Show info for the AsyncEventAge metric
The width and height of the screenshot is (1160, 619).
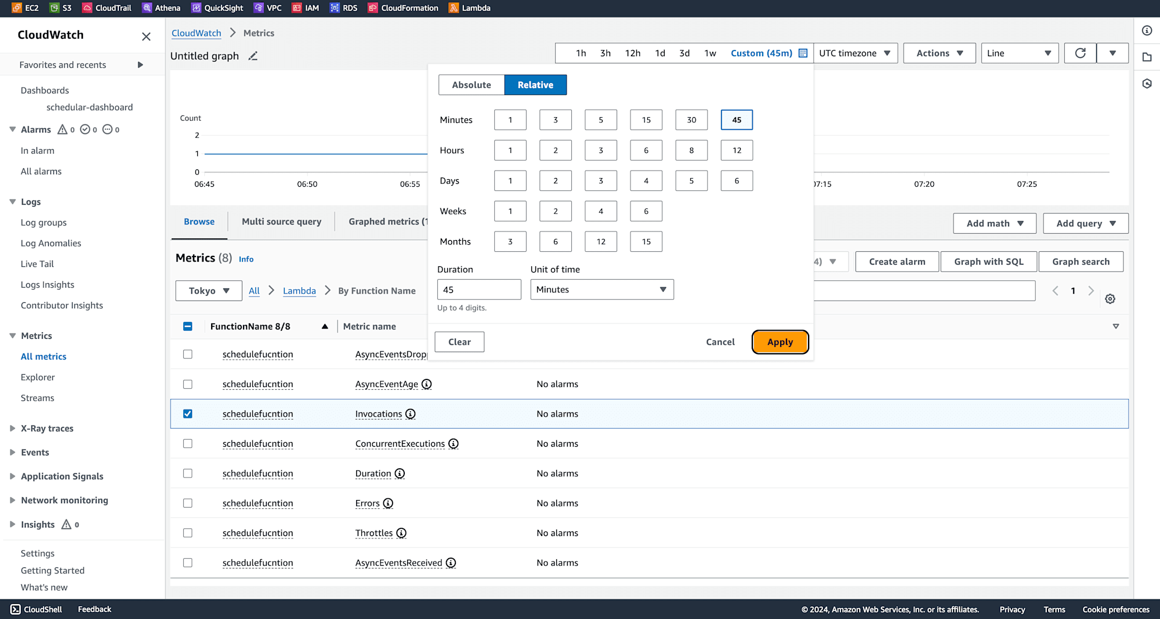[427, 384]
